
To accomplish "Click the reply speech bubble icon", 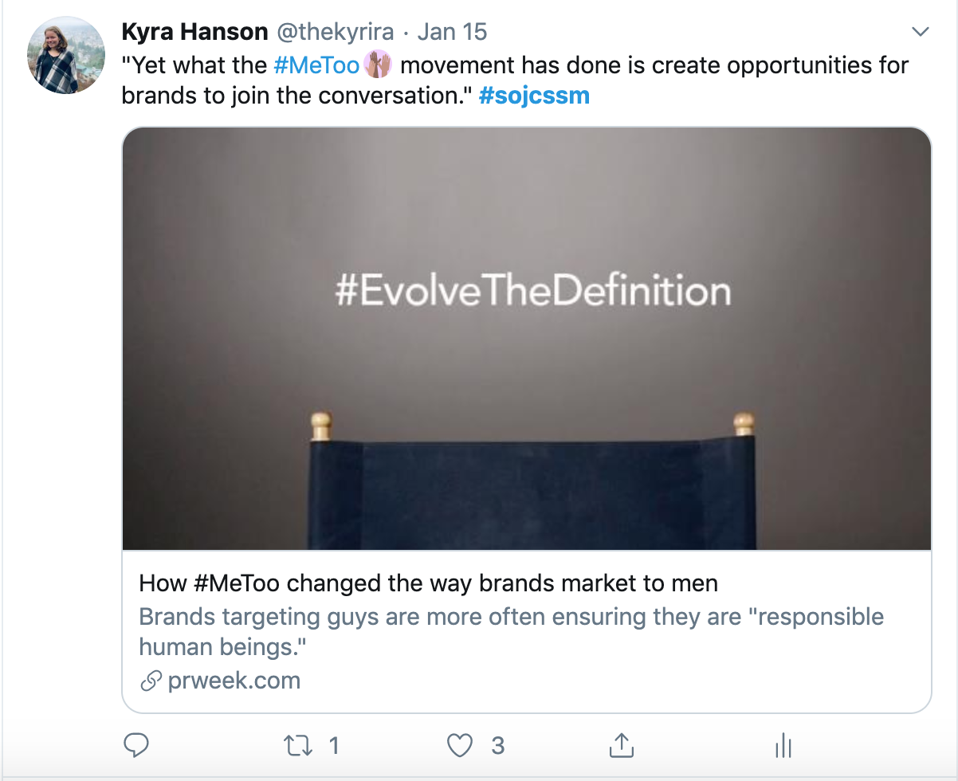I will click(137, 745).
